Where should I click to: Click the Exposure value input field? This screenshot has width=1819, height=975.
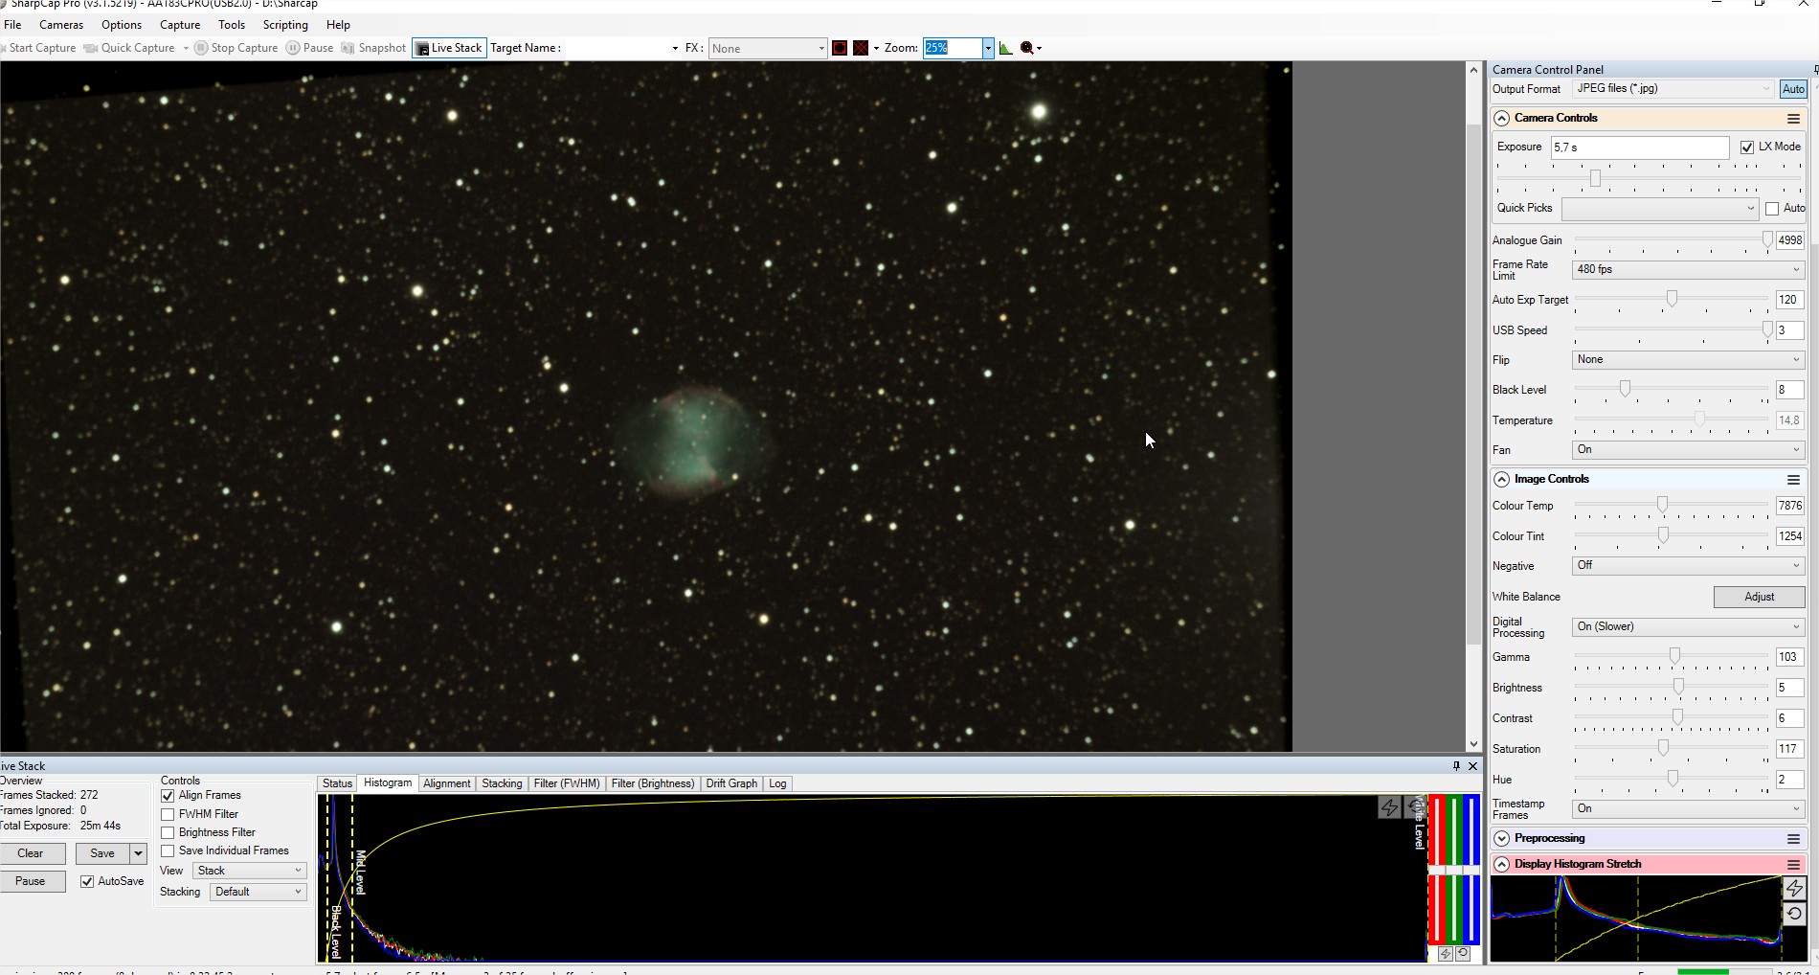click(1640, 147)
